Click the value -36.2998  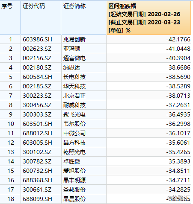[178, 124]
